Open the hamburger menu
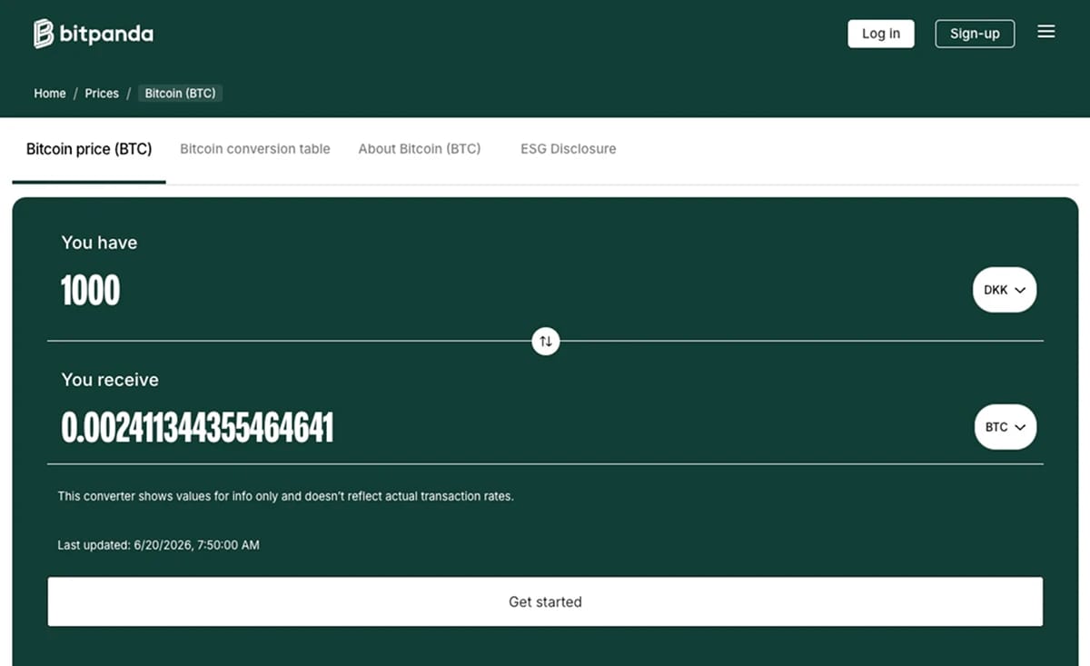The image size is (1090, 666). [1046, 32]
